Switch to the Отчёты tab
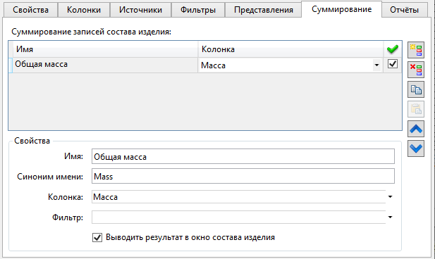This screenshot has width=435, height=259. 404,10
